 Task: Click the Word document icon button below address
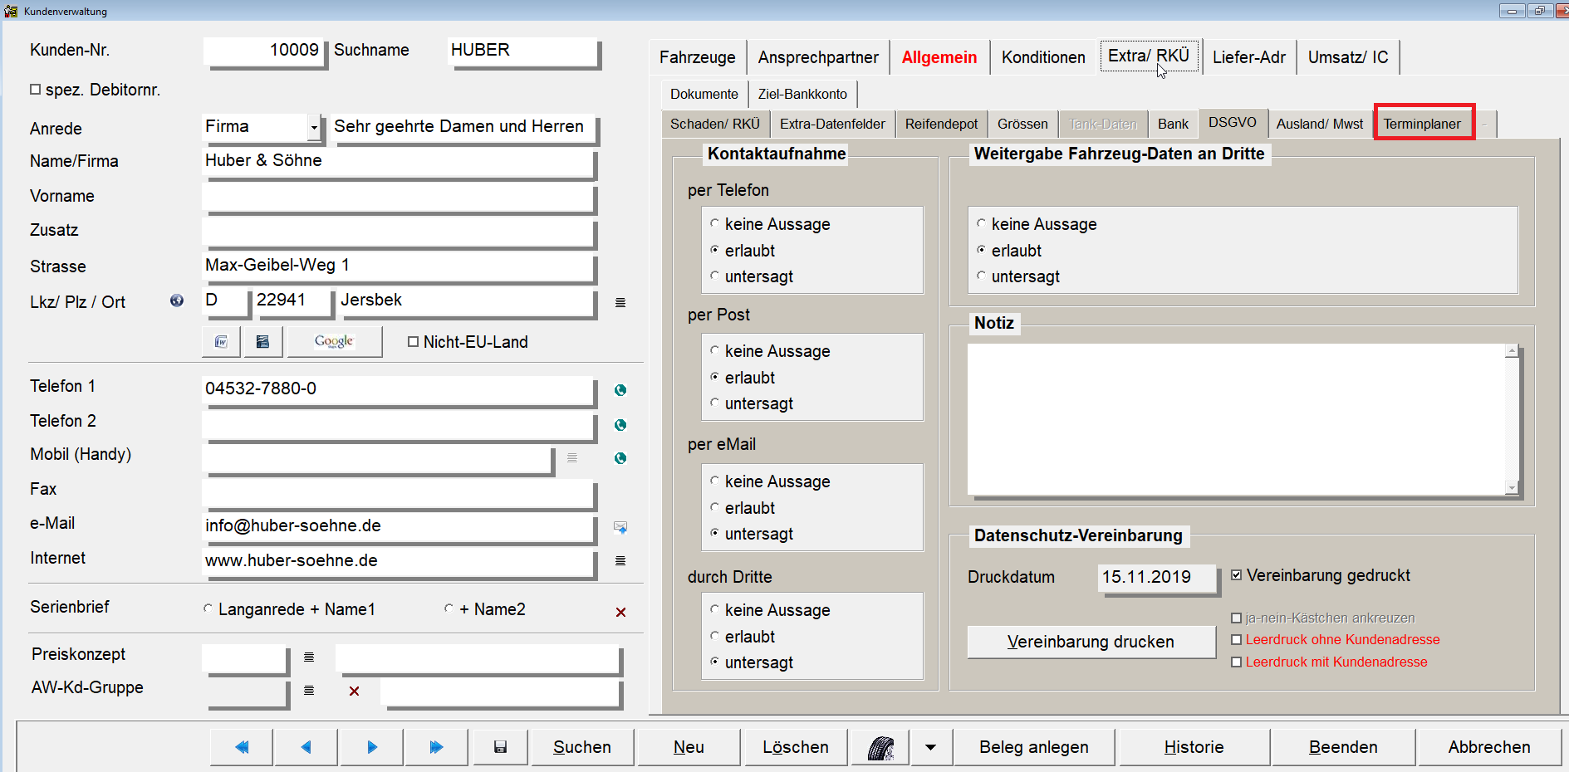tap(222, 342)
